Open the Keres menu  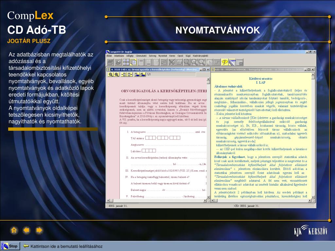(x=172, y=56)
